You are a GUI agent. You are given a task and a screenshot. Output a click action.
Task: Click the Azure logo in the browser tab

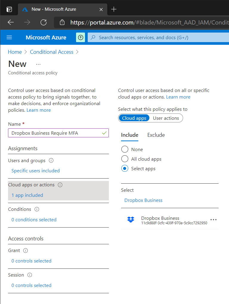click(25, 9)
